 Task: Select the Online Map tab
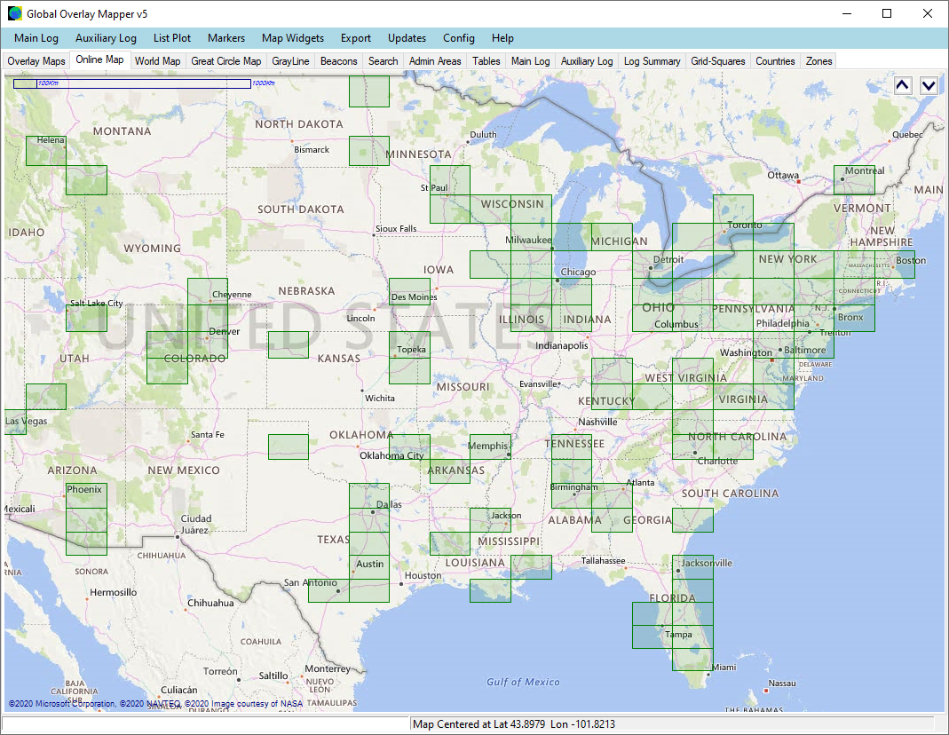[x=99, y=59]
